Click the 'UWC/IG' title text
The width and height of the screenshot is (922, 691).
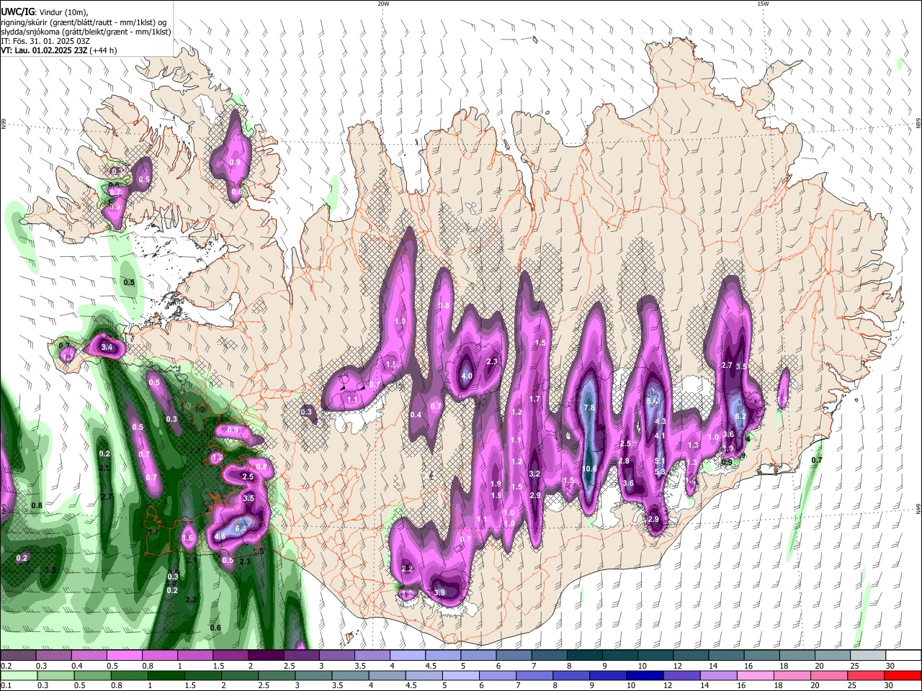tap(17, 12)
